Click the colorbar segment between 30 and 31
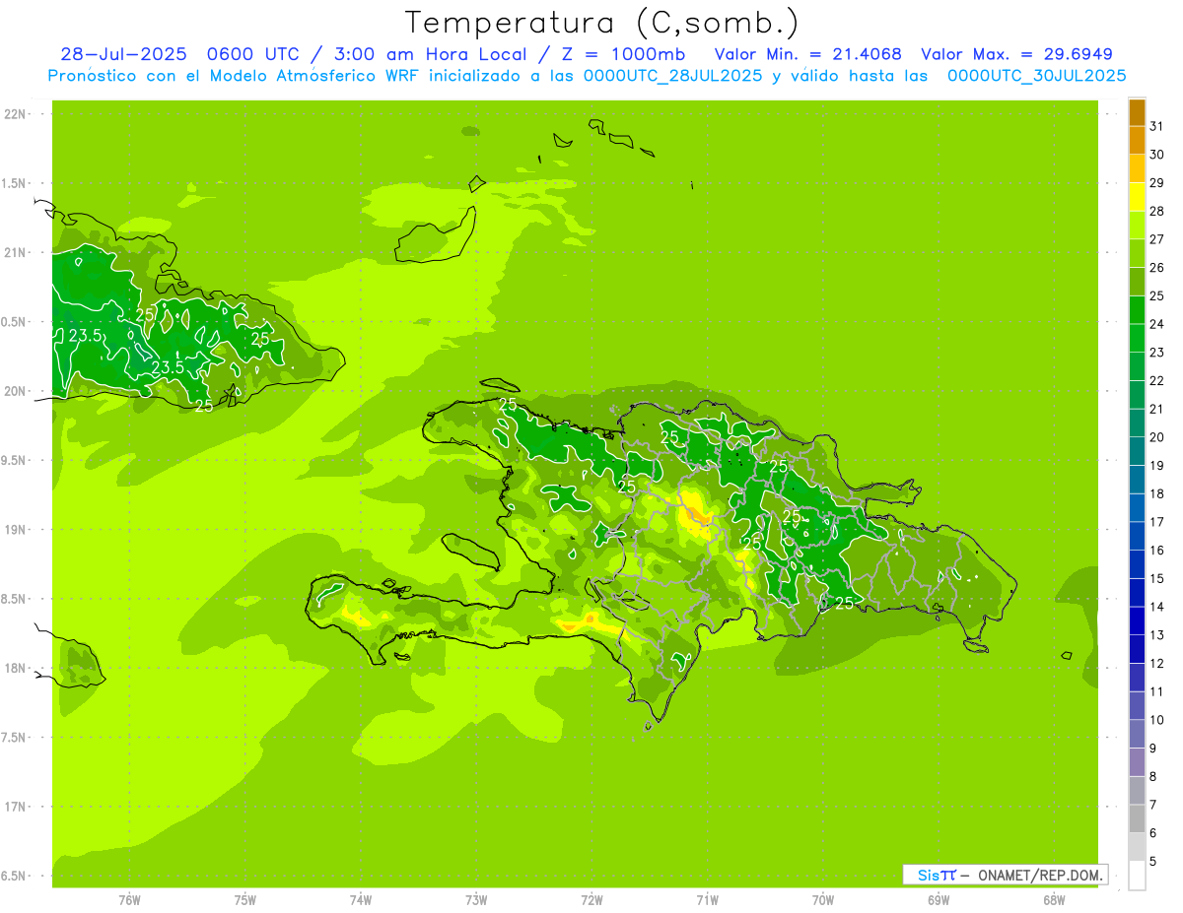 pyautogui.click(x=1137, y=140)
